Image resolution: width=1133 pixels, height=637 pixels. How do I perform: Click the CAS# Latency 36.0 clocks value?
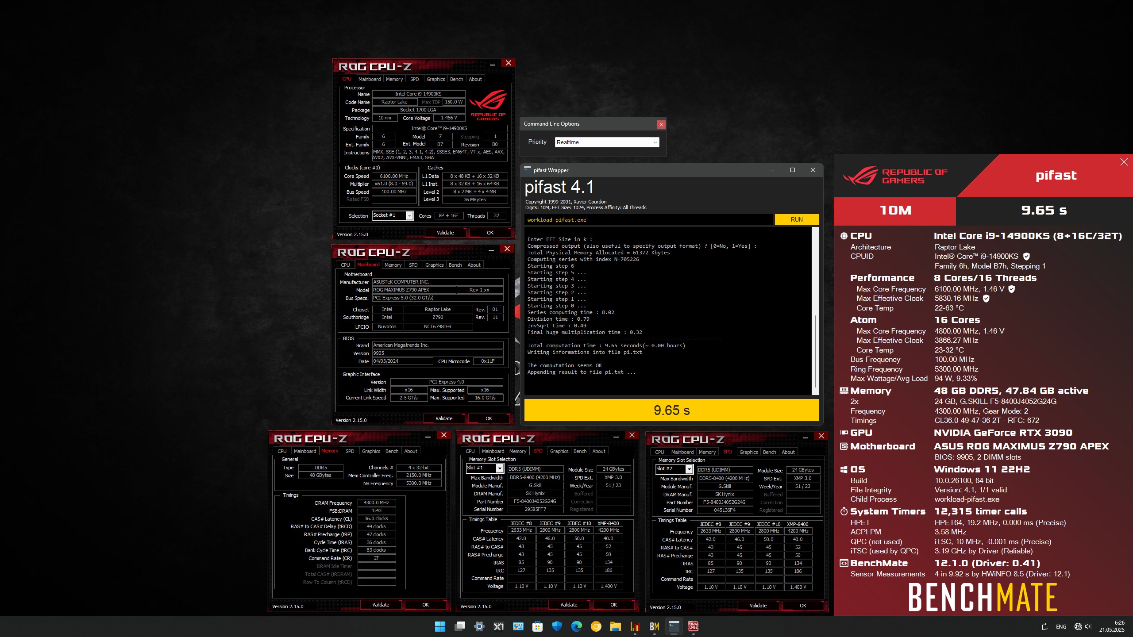click(x=376, y=519)
